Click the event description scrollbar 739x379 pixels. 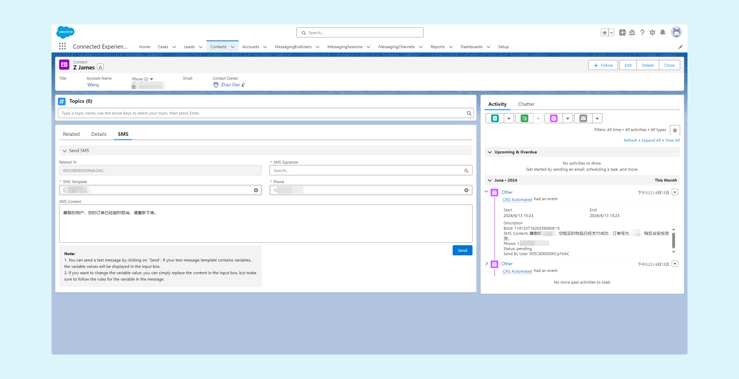tap(673, 240)
